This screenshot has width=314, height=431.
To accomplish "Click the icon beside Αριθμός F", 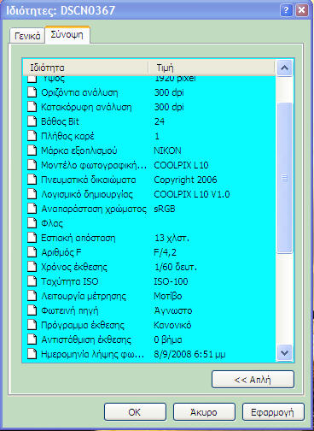I will [x=32, y=252].
